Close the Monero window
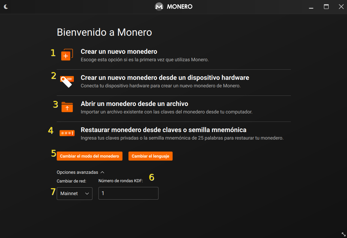Viewport: 347px width, 238px height. 341,7
